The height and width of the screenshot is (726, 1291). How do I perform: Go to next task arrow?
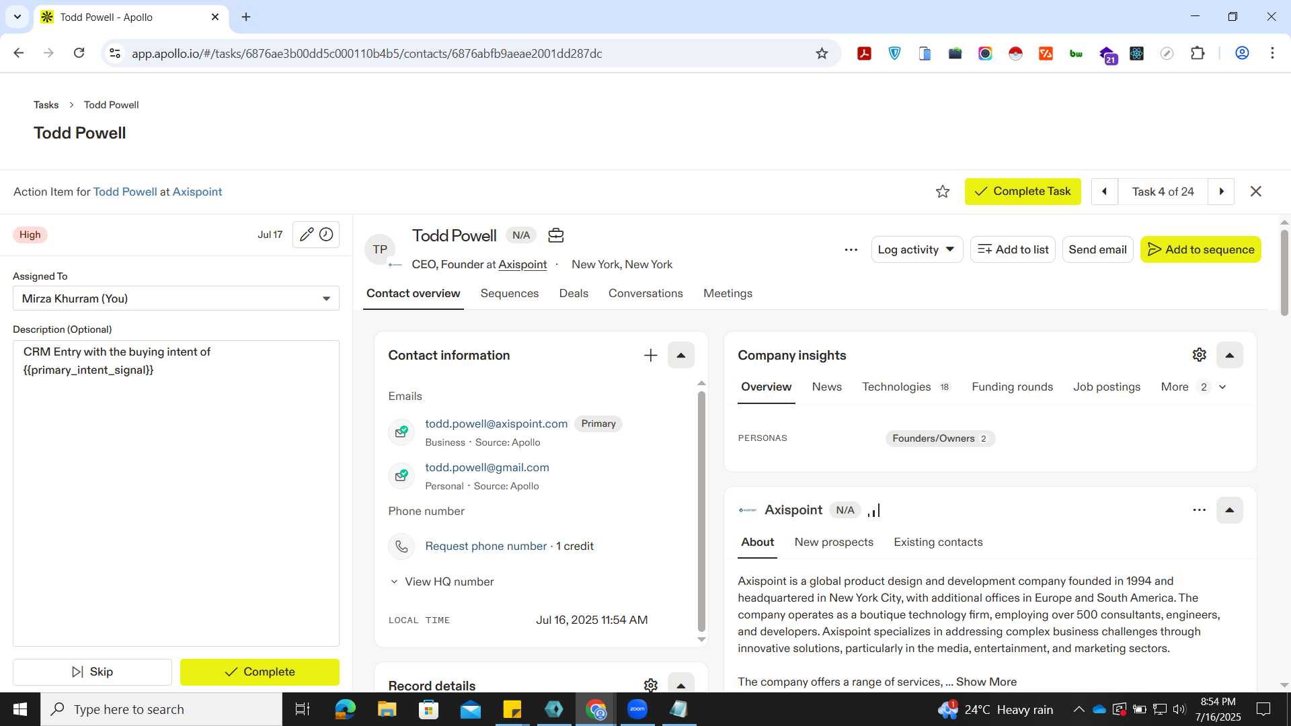pos(1221,192)
